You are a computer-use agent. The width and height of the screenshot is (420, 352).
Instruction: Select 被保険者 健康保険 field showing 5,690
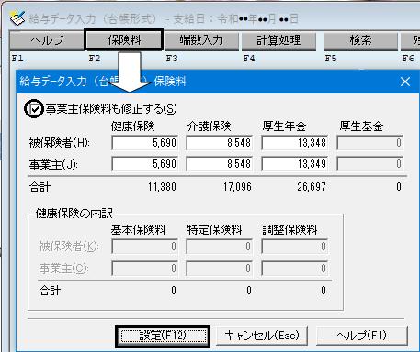[x=144, y=143]
